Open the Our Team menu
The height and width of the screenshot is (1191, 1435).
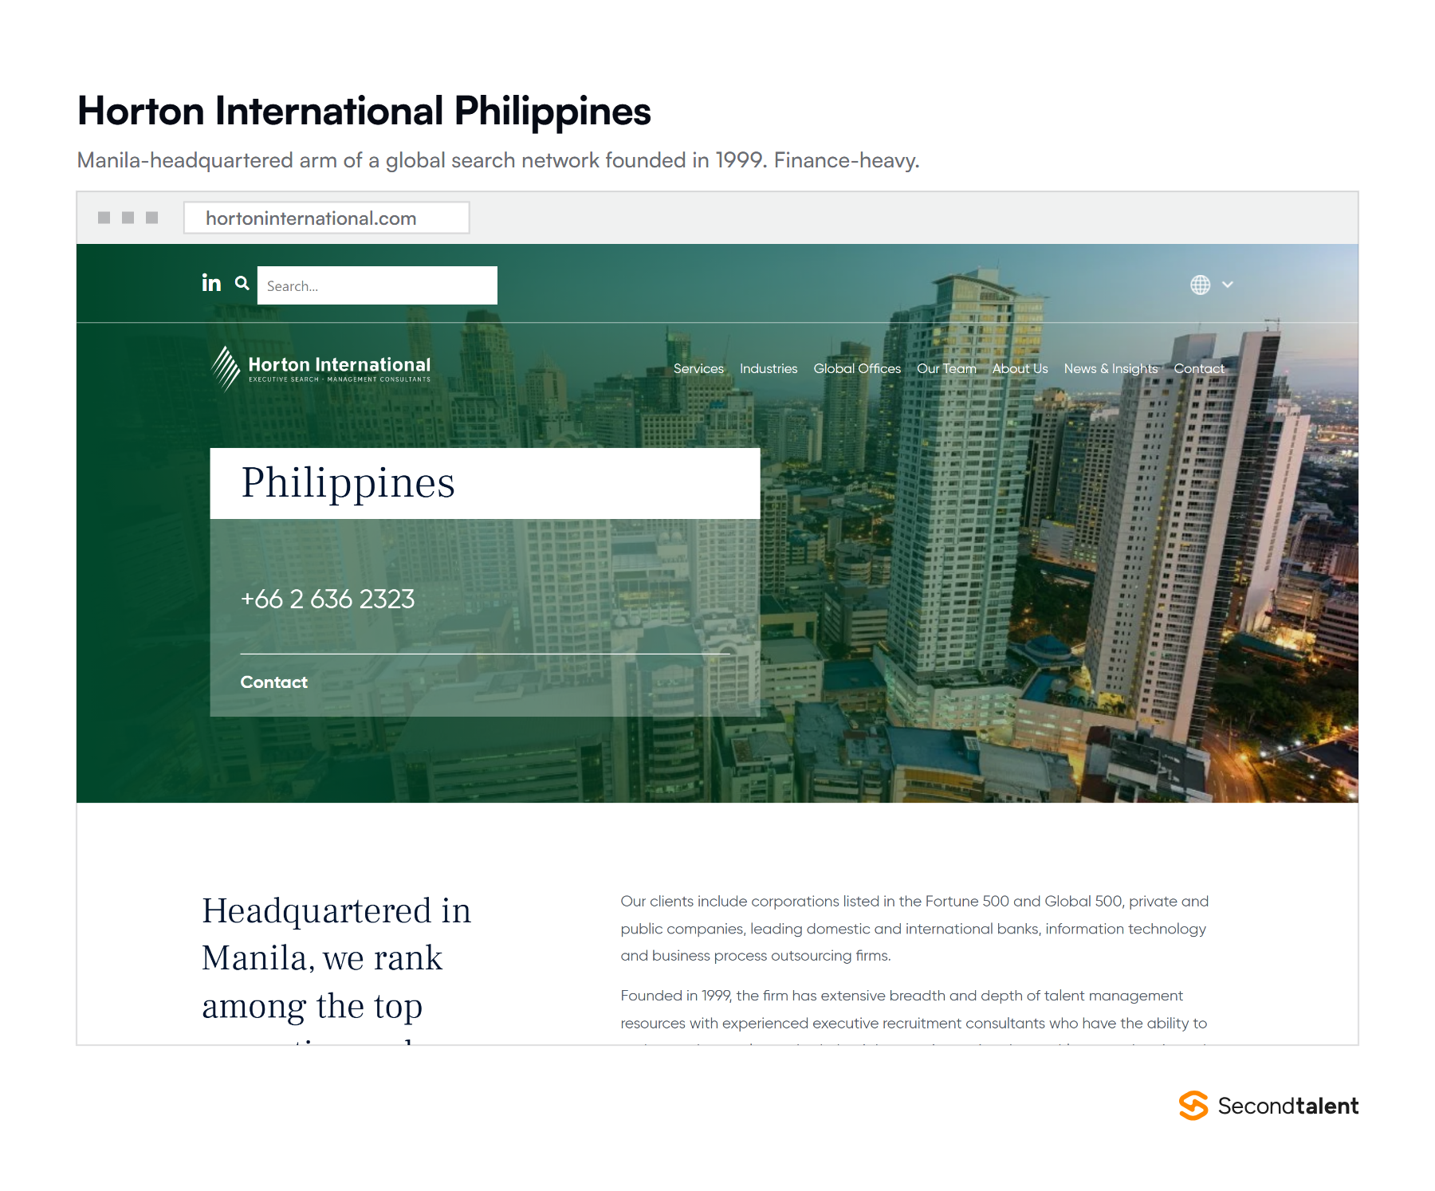pos(946,368)
